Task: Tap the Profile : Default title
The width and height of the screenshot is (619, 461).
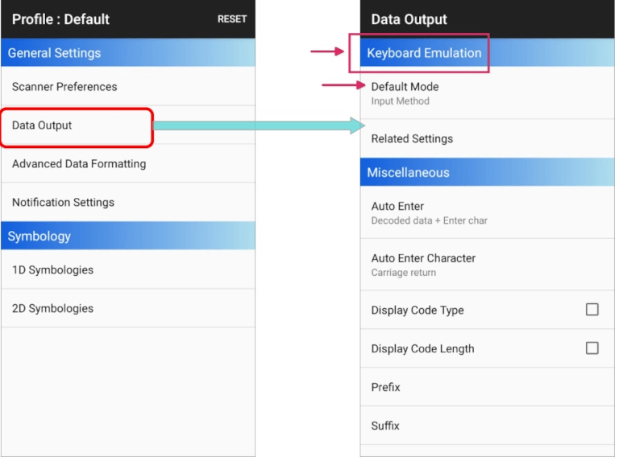Action: (60, 19)
